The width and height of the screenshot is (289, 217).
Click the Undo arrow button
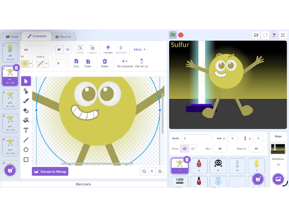60,49
